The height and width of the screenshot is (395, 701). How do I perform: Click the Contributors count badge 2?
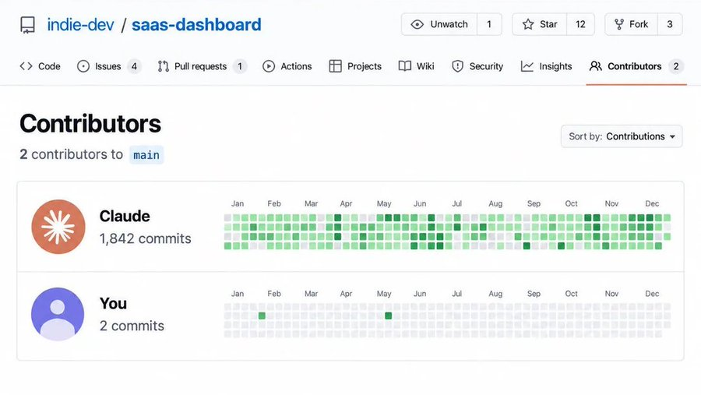[x=676, y=66]
